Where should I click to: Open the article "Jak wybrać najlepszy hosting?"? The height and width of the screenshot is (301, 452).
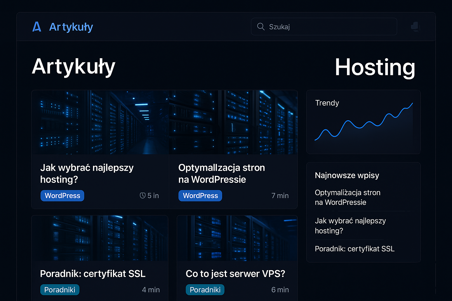tap(87, 173)
